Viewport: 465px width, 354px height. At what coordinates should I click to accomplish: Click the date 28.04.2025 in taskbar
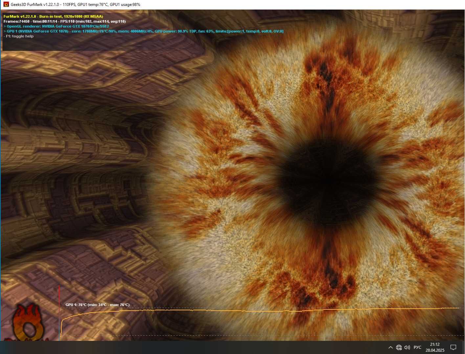[435, 350]
